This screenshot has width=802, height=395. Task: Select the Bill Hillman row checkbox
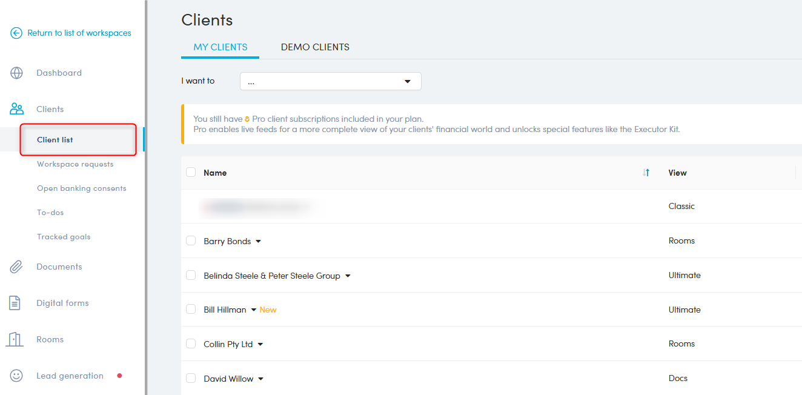click(x=191, y=310)
